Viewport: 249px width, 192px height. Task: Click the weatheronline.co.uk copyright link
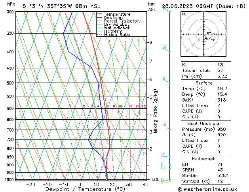(214, 189)
